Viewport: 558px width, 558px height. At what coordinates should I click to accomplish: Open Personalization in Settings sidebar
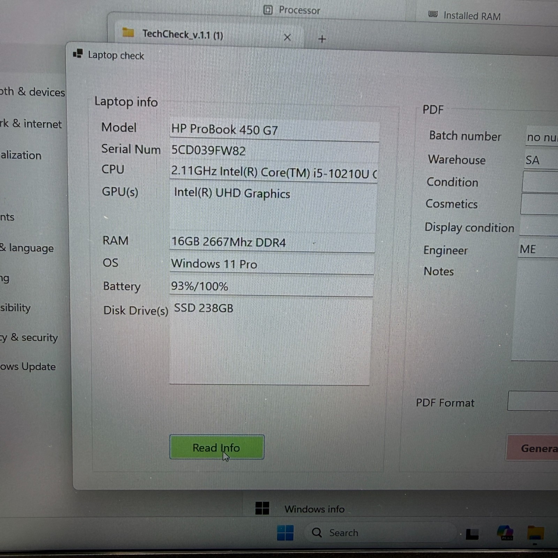[x=21, y=155]
